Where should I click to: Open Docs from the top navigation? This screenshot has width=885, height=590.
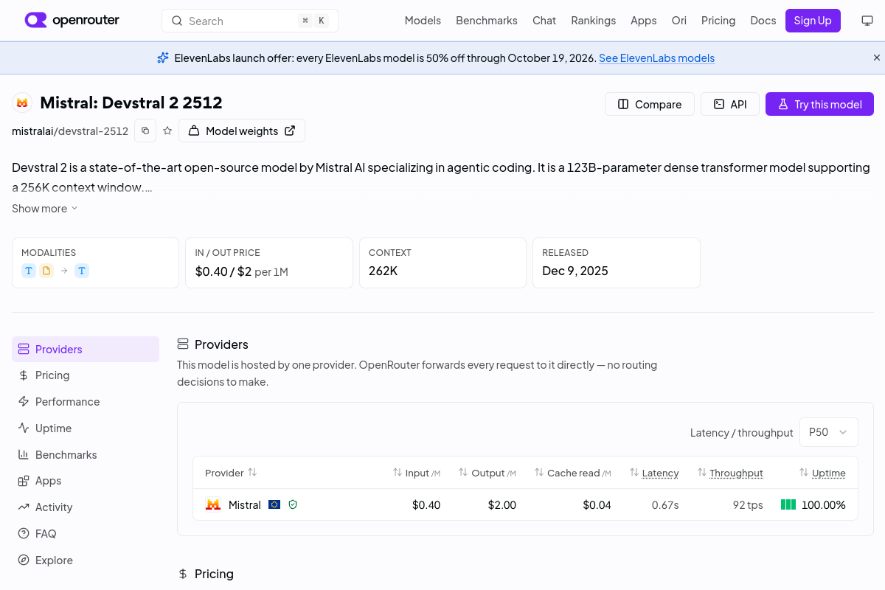click(x=763, y=21)
